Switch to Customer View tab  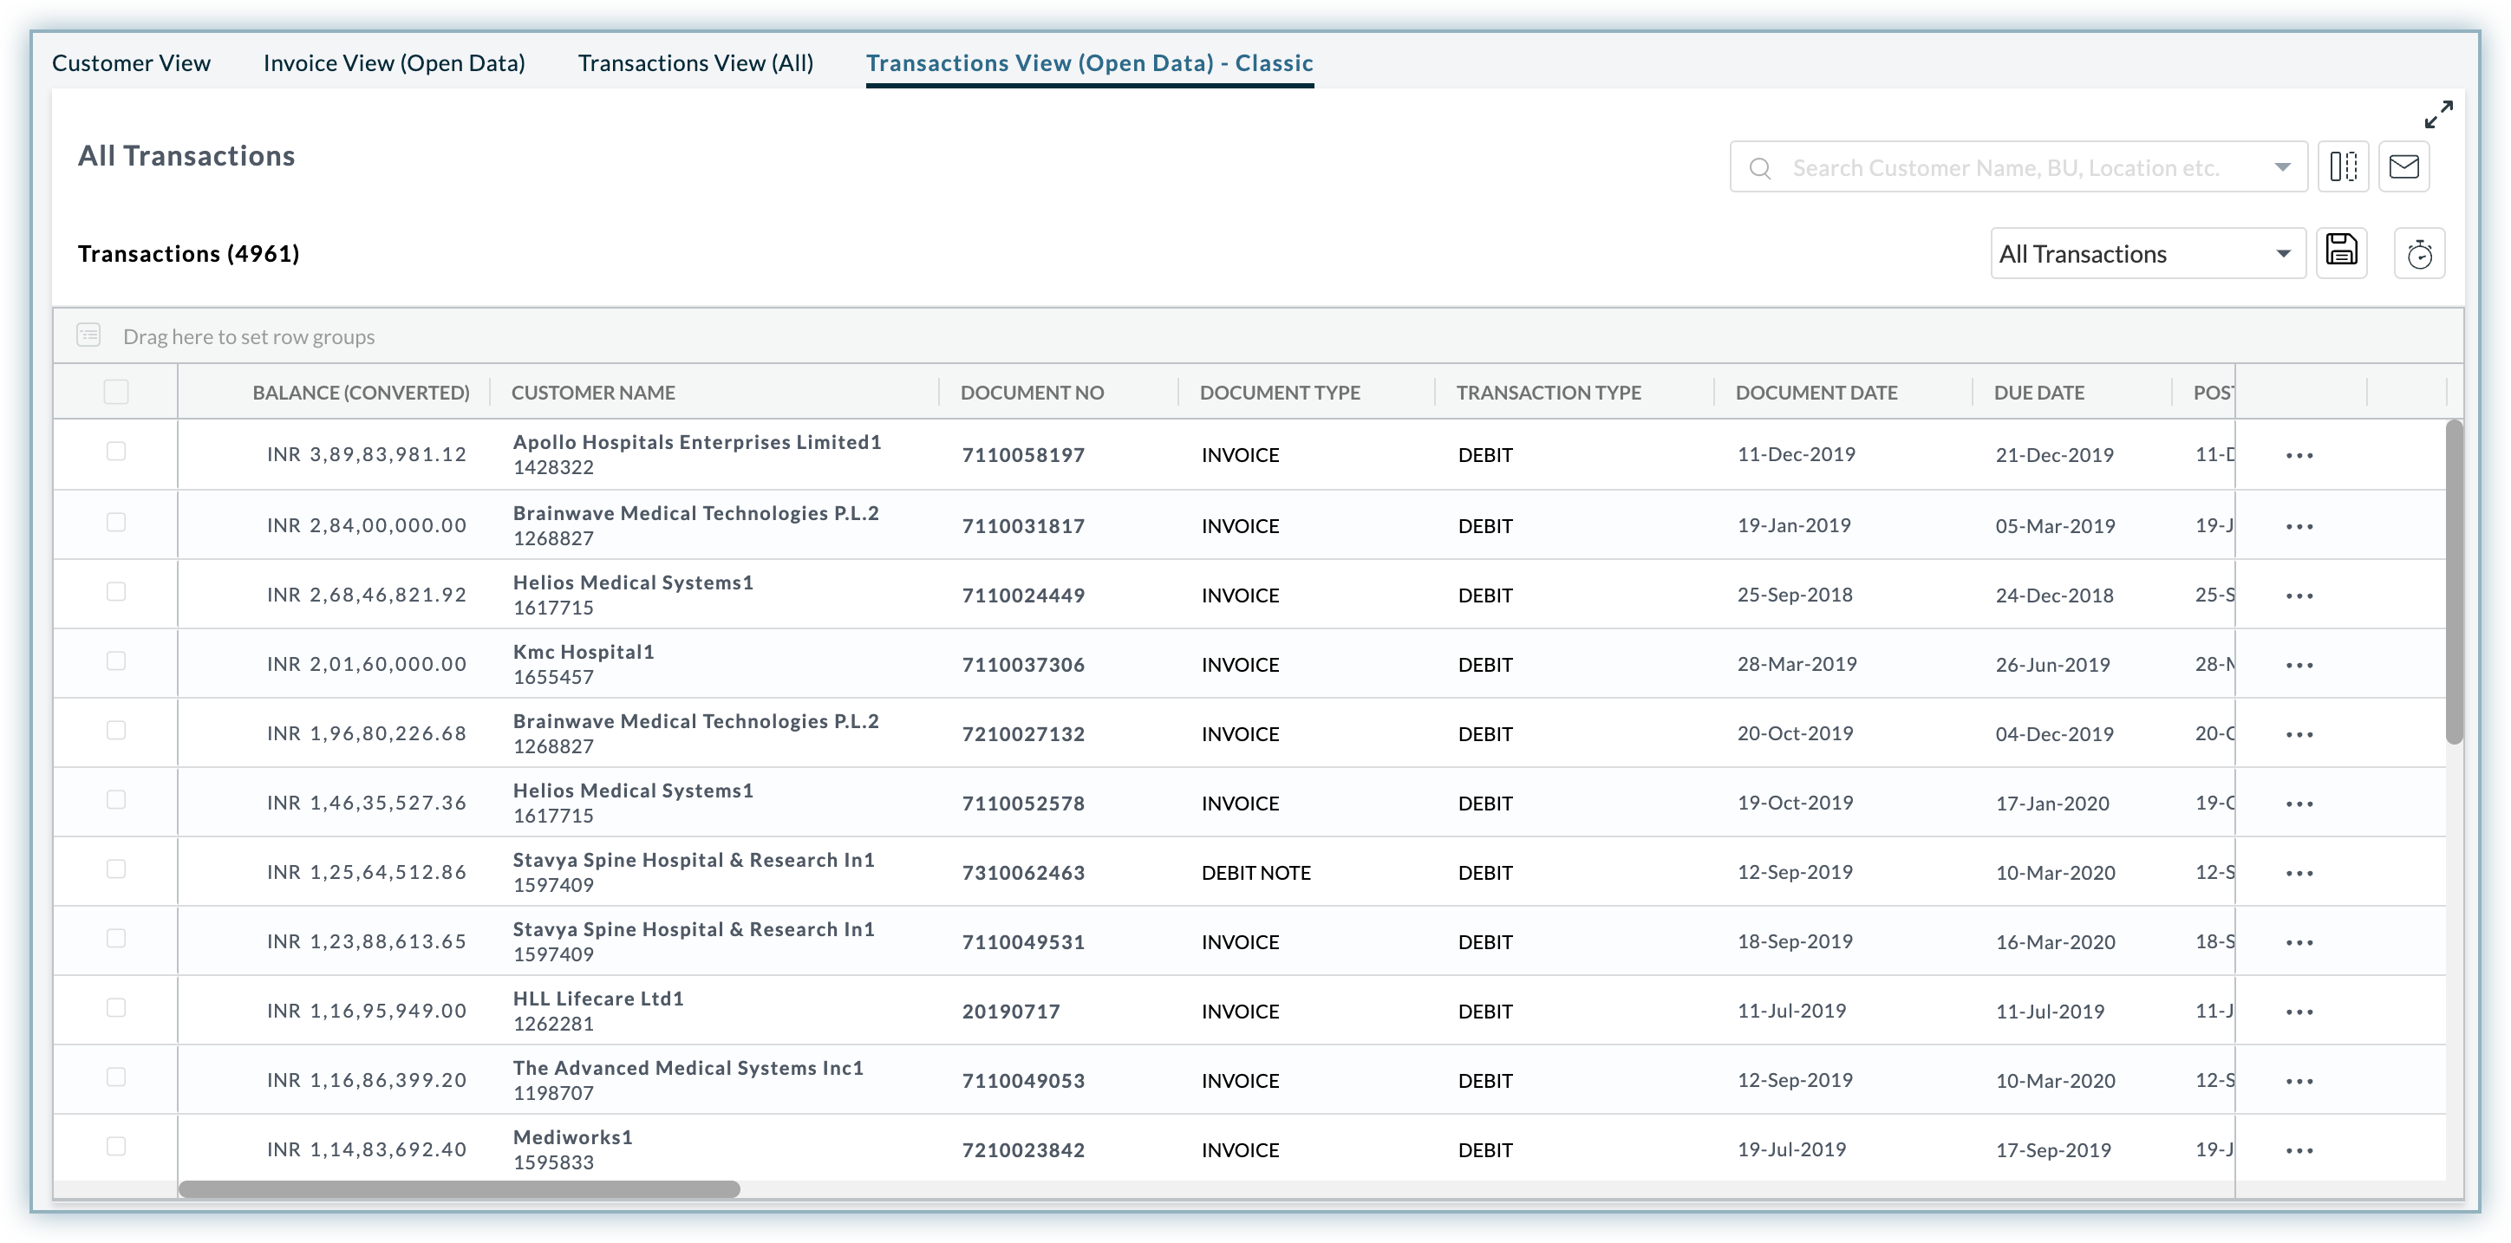click(131, 63)
